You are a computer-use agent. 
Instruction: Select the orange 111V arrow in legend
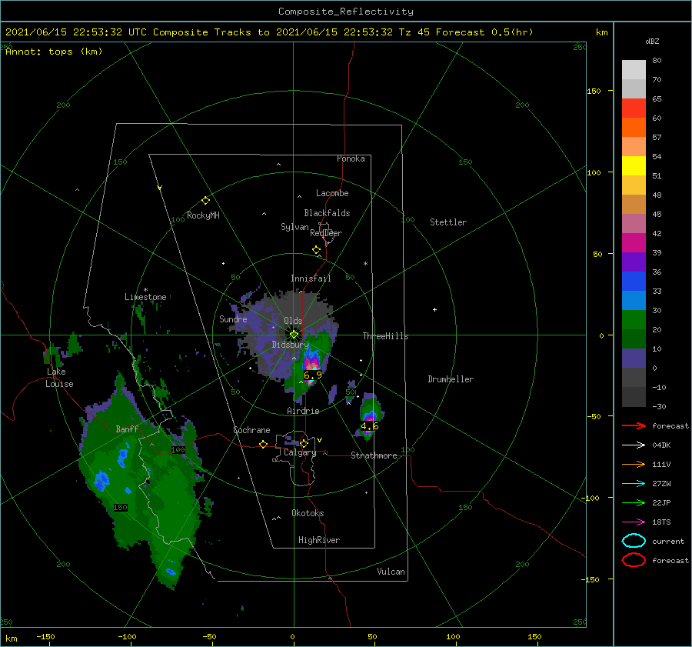(x=634, y=464)
